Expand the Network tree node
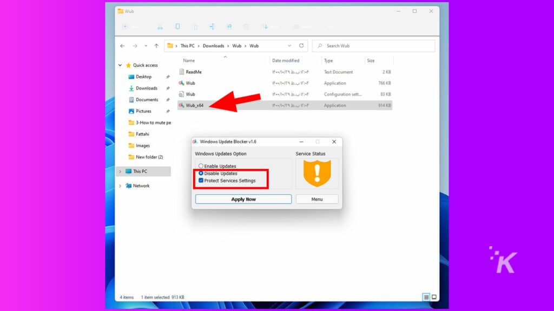Viewport: 554px width, 311px height. (120, 186)
